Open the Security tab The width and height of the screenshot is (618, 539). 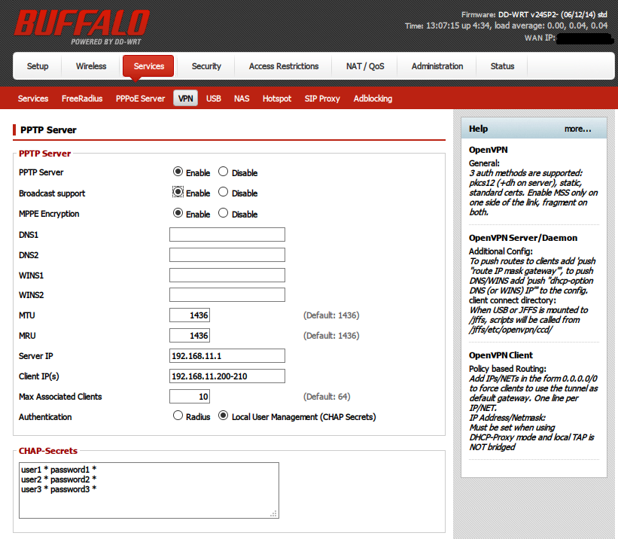click(x=206, y=66)
